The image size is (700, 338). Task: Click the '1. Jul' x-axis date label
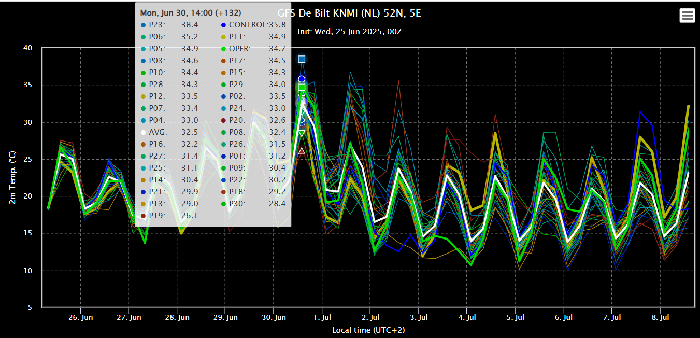click(322, 317)
